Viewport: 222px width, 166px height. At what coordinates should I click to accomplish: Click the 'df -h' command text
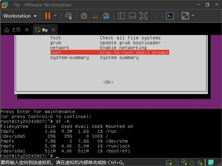point(63,122)
